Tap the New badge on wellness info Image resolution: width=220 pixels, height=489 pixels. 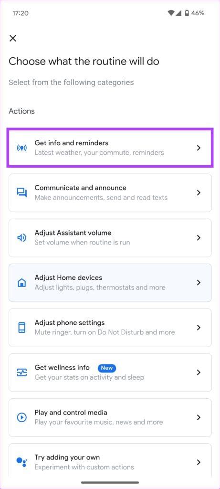click(107, 368)
